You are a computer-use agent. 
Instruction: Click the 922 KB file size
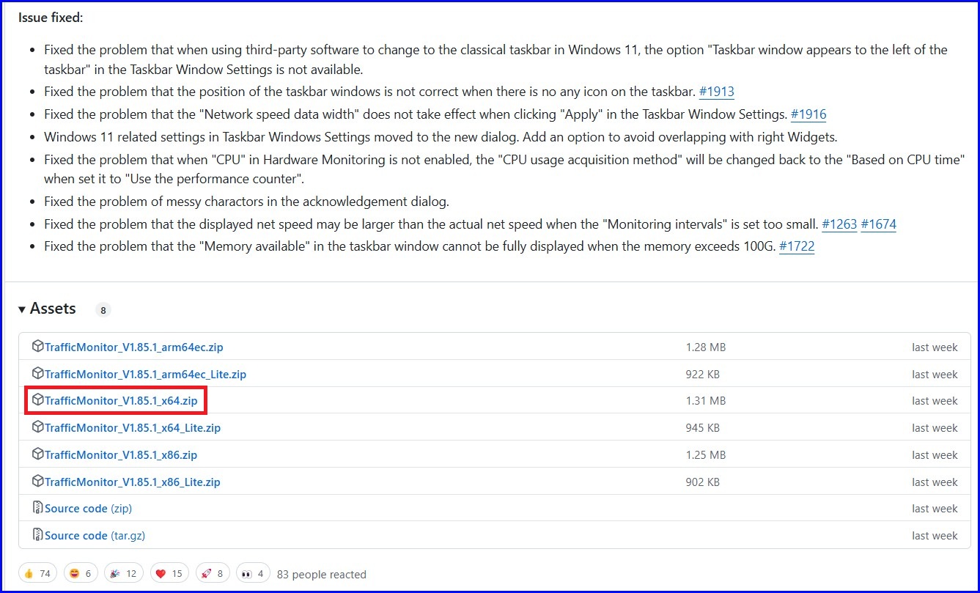(703, 375)
